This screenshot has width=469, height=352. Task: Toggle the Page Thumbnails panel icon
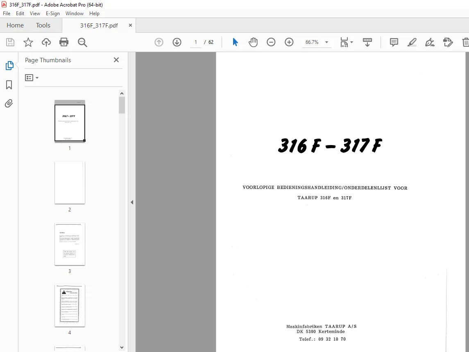click(x=9, y=66)
